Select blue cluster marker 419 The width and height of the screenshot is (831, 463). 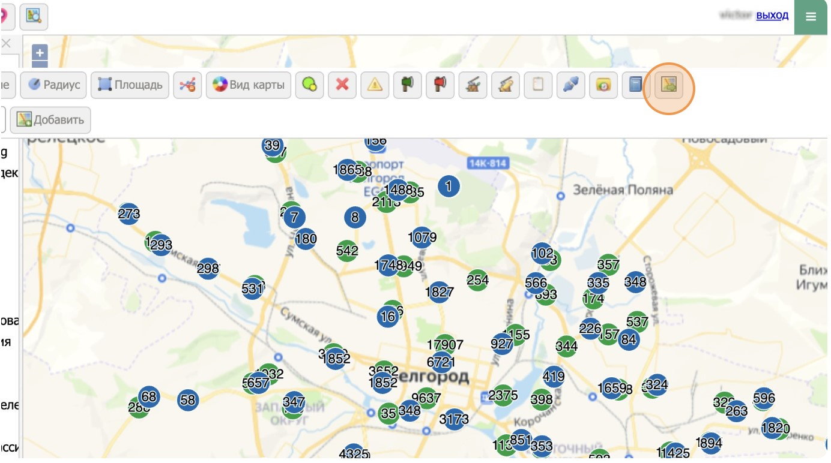click(553, 377)
